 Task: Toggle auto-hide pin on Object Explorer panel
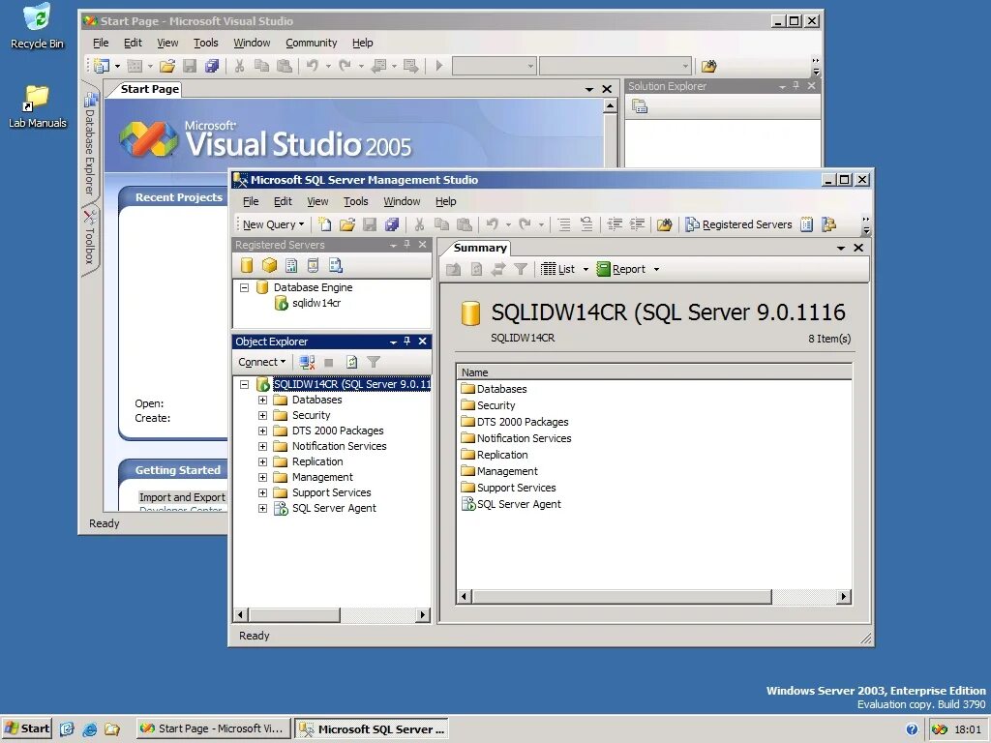coord(407,342)
